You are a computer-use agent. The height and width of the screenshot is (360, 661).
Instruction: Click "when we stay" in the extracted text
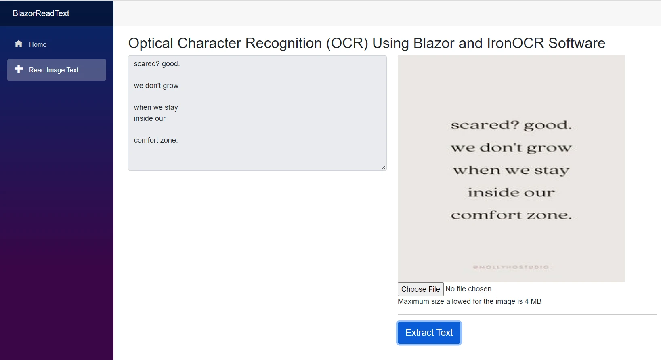click(156, 107)
